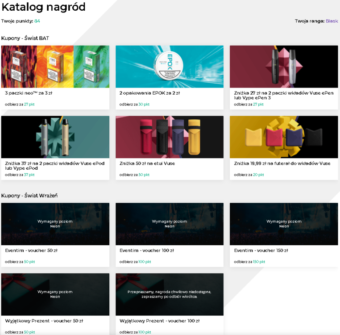Click title 'Zniżka 19,99 zł na futerał do wkładów Vuse'
Screen dimensions: 340x335
pos(282,163)
